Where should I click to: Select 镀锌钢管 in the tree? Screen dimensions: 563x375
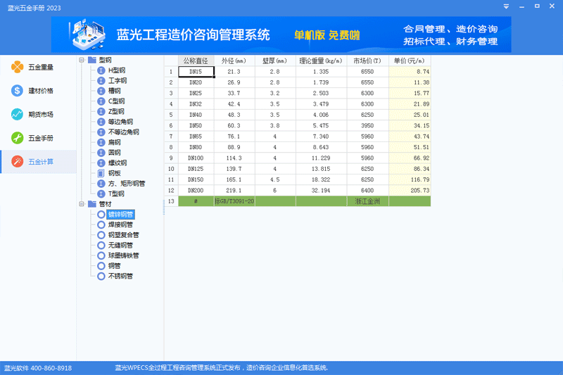point(120,215)
